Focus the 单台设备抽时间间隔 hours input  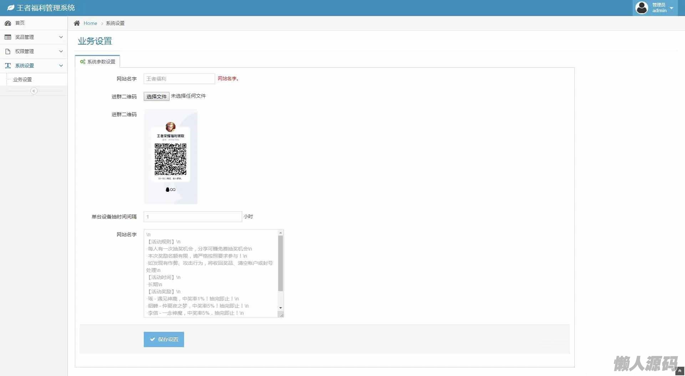pyautogui.click(x=193, y=217)
